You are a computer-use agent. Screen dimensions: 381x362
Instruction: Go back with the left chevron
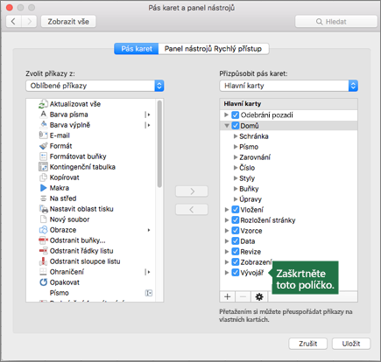tap(13, 22)
